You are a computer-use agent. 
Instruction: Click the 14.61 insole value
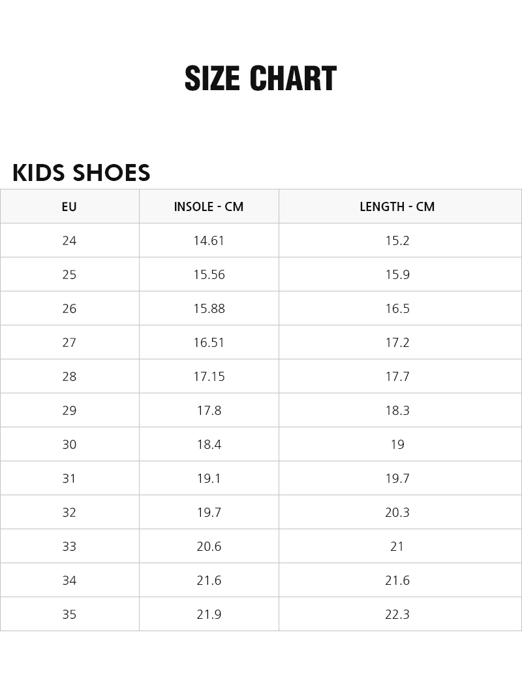point(209,240)
